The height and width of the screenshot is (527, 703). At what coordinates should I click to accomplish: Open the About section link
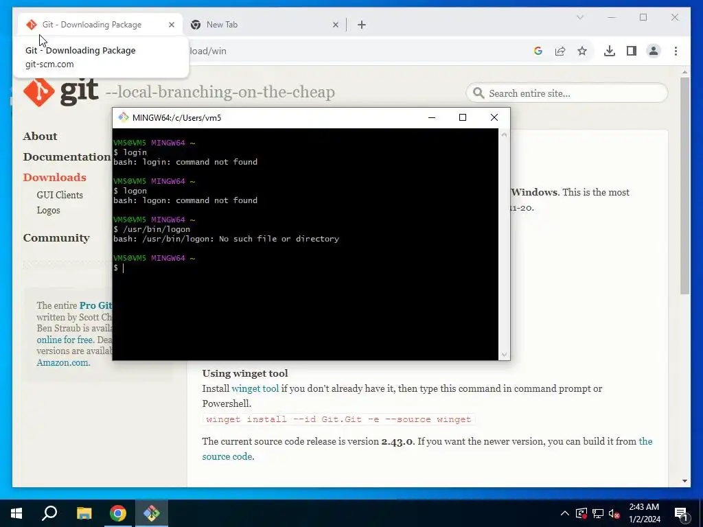(x=41, y=137)
